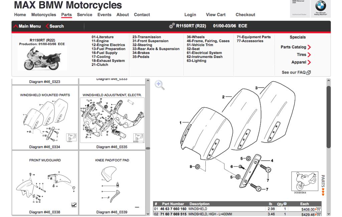The width and height of the screenshot is (342, 217).
Task: Open the 34-Brakes category link
Action: pos(141,53)
